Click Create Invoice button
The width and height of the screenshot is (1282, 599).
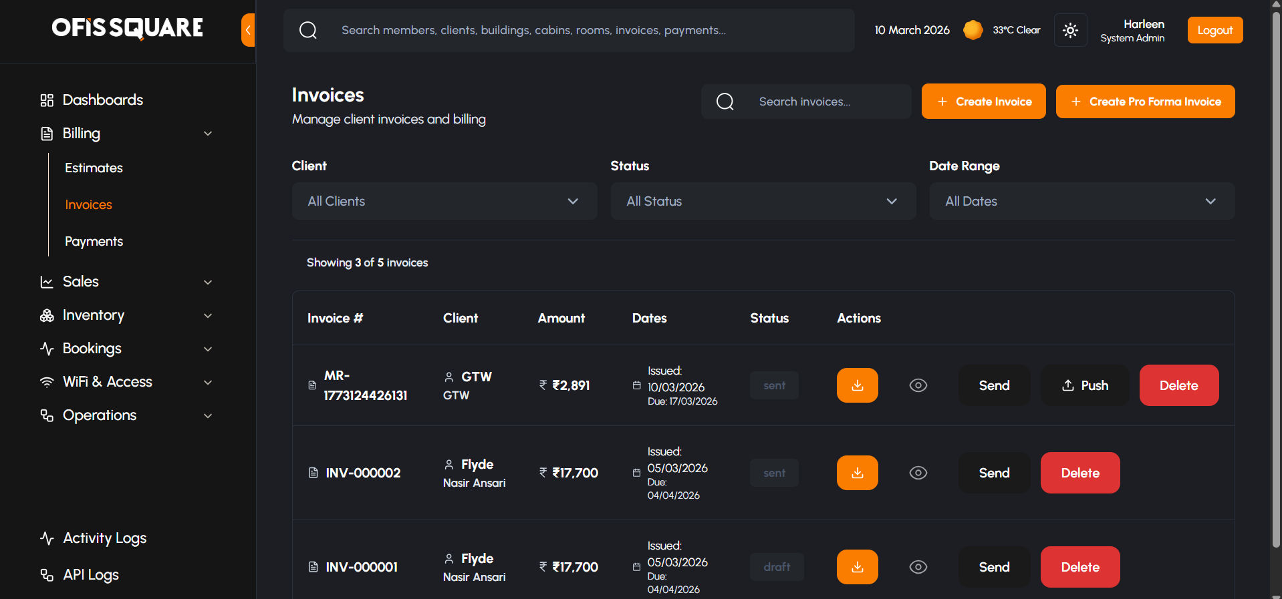[984, 102]
